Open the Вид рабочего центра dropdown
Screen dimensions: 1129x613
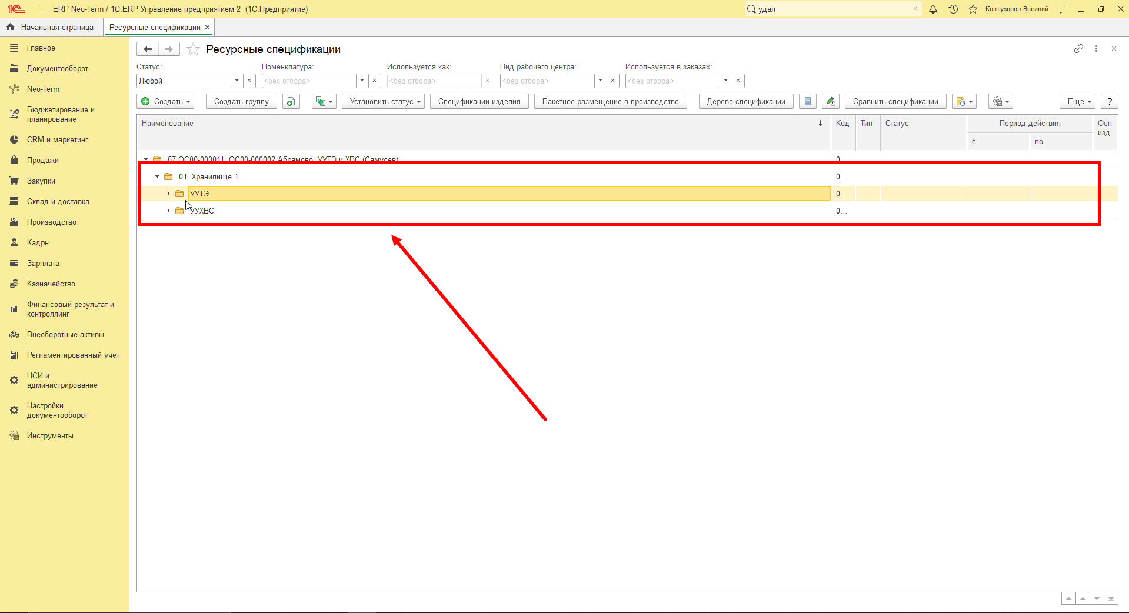point(600,81)
